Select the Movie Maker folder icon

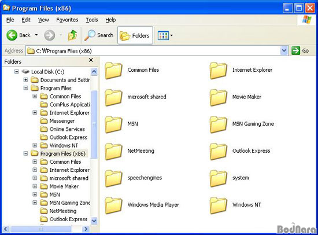pyautogui.click(x=219, y=97)
